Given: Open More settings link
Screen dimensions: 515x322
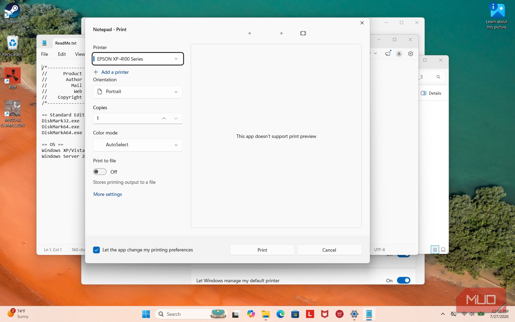Looking at the screenshot, I should 108,194.
